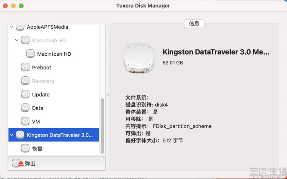Click the 512 字节 value
287x179 pixels.
(x=173, y=140)
